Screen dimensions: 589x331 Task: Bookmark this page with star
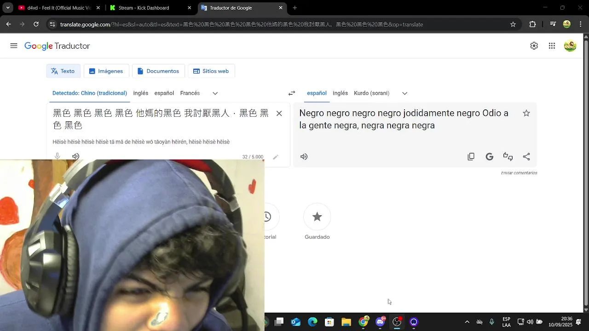(x=513, y=24)
